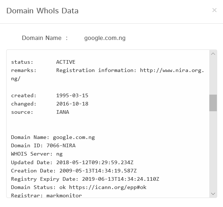Click the Domain ID 7066-NIRA line
Image resolution: width=223 pixels, height=207 pixels.
pyautogui.click(x=43, y=145)
